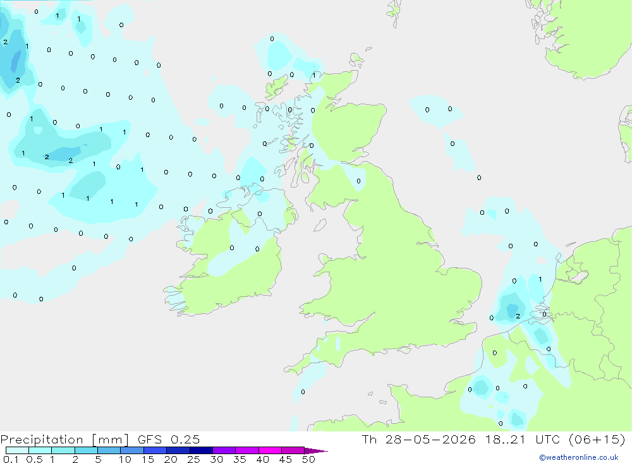Click the 15–20 mm legend color swatch
The width and height of the screenshot is (632, 463).
tap(155, 450)
